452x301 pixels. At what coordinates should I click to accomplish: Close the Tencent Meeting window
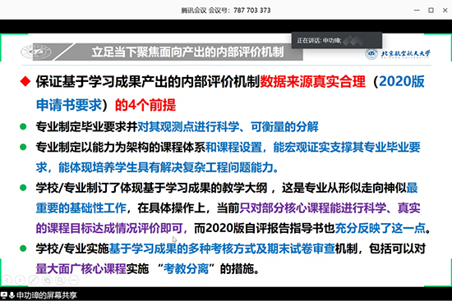445,10
